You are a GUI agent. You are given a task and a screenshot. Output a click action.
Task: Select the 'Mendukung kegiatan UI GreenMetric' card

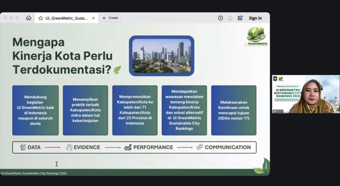coord(35,110)
